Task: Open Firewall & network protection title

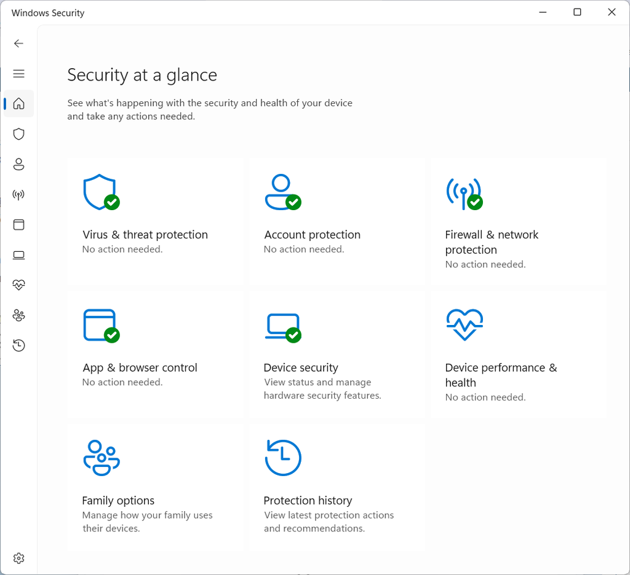Action: pyautogui.click(x=492, y=242)
